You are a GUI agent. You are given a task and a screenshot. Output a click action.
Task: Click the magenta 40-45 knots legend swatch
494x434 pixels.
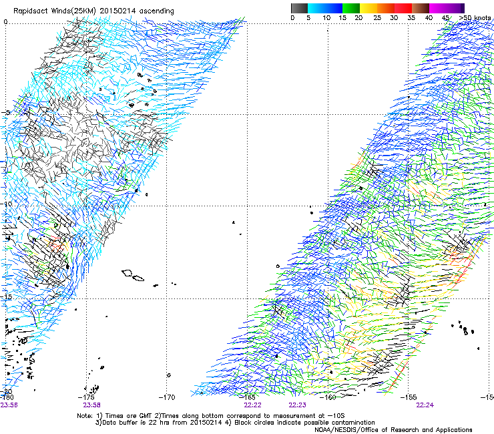pyautogui.click(x=438, y=8)
